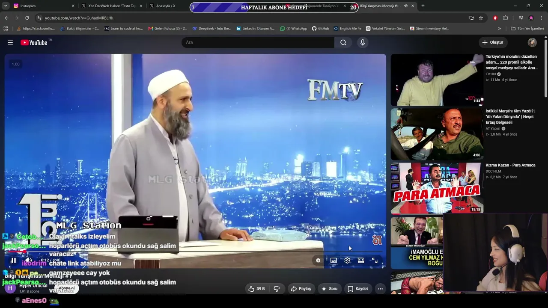The image size is (548, 308).
Task: Open the YouTube guide hamburger menu
Action: pyautogui.click(x=10, y=42)
